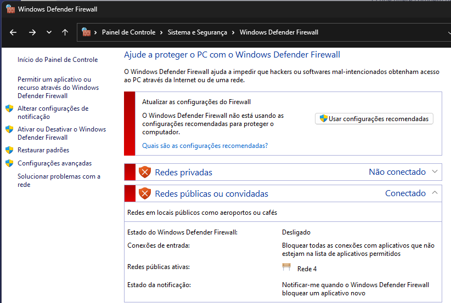Open the recent locations chevron
The height and width of the screenshot is (303, 451).
pyautogui.click(x=49, y=32)
